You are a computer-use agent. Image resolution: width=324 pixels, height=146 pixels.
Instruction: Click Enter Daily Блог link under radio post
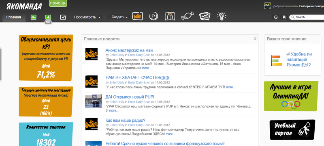coord(139,125)
